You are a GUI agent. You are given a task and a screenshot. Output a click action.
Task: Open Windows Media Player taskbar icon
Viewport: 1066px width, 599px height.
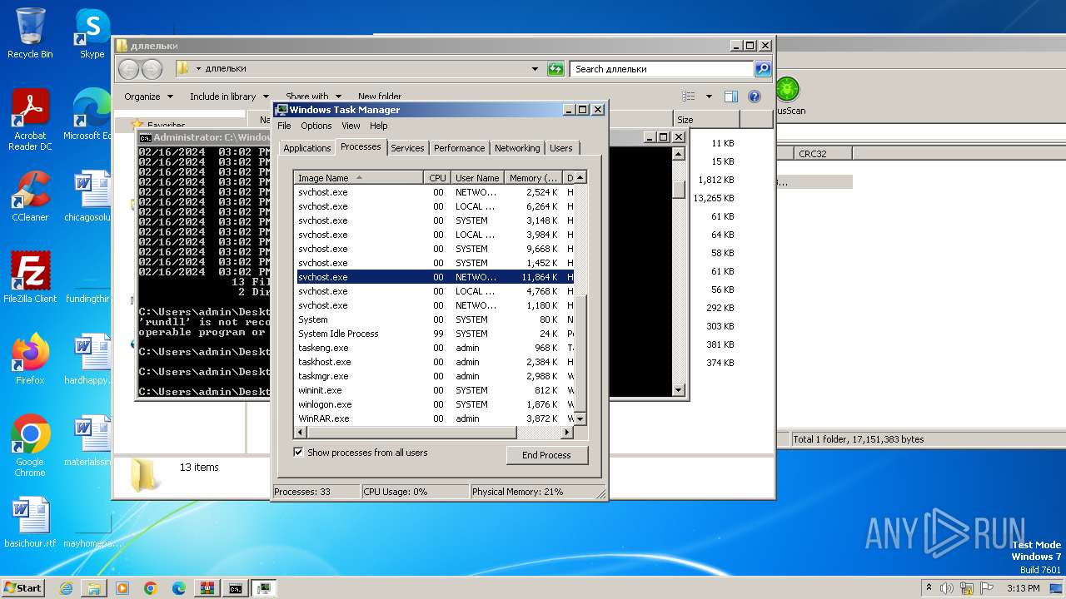point(122,588)
